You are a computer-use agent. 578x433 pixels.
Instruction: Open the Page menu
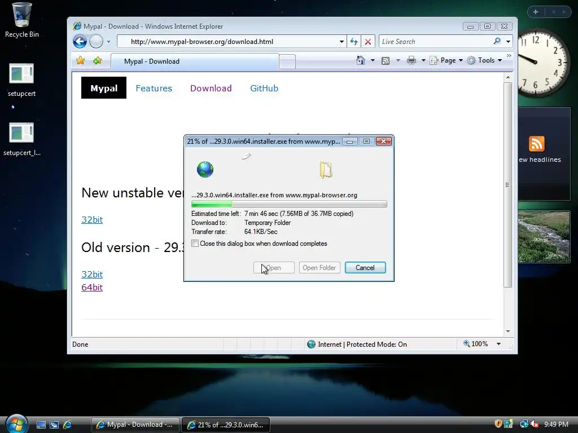(x=446, y=60)
